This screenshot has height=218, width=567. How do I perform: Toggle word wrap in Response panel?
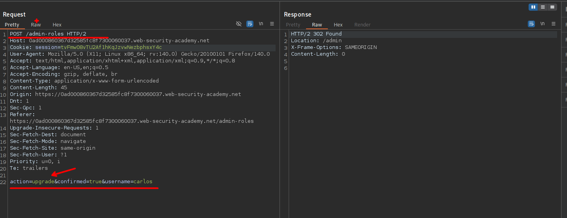[x=531, y=24]
